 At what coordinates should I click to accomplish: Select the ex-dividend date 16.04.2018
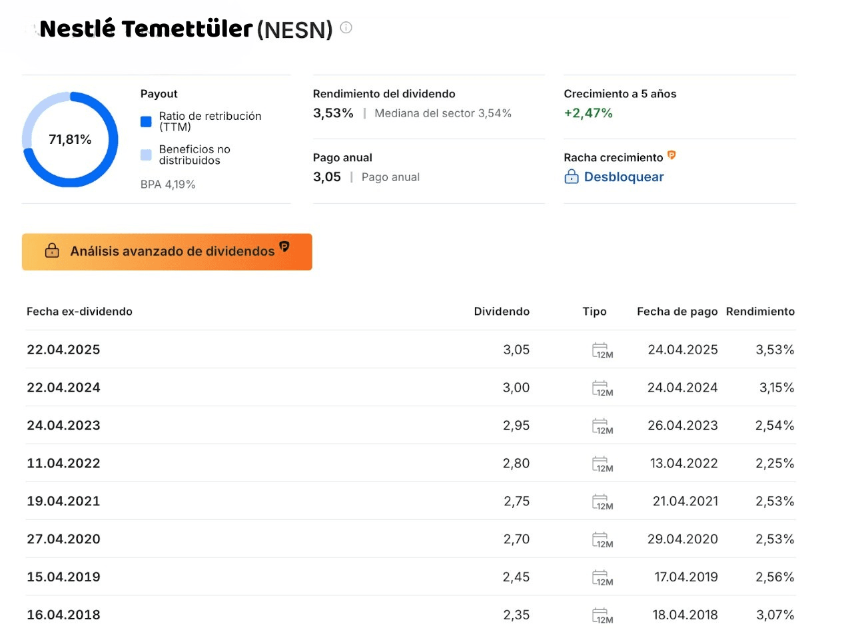pos(63,614)
